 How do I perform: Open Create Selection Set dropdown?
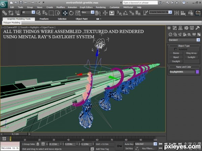click(x=170, y=12)
